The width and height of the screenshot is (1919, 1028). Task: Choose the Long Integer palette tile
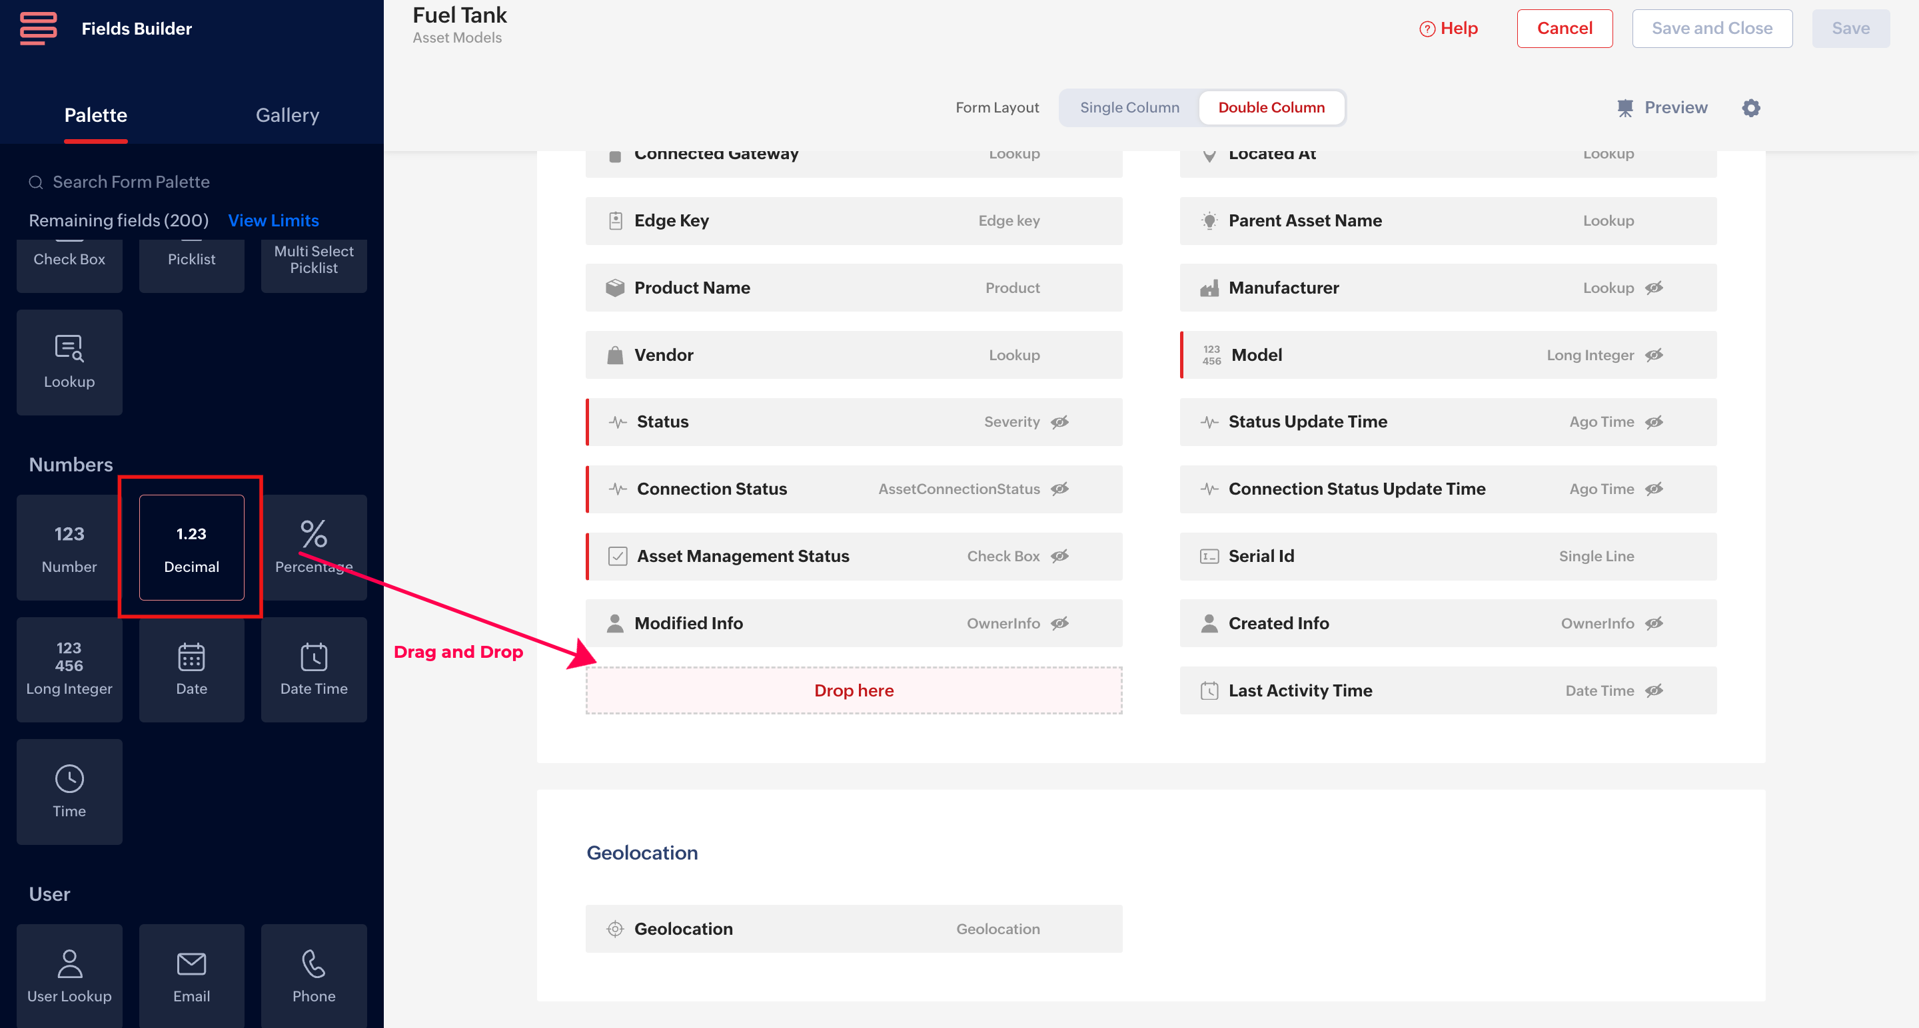[x=69, y=669]
